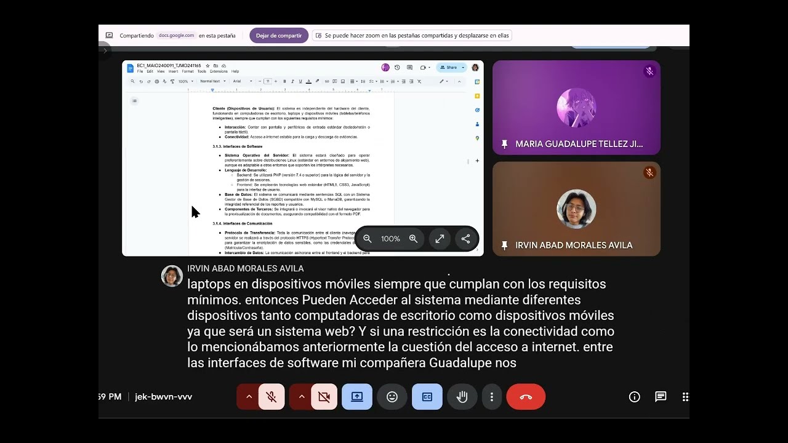Image resolution: width=788 pixels, height=443 pixels.
Task: Open the Extensions menu in Docs
Action: (x=219, y=71)
